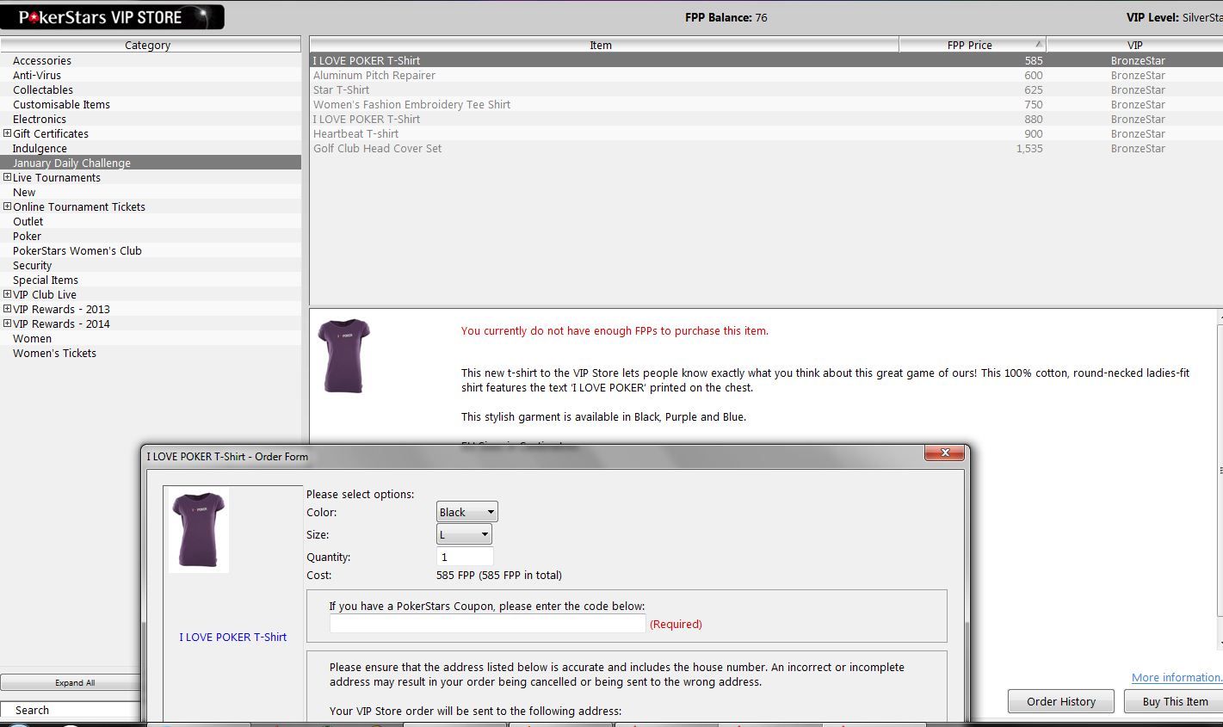
Task: Click the FPP Balance value 76
Action: point(761,17)
